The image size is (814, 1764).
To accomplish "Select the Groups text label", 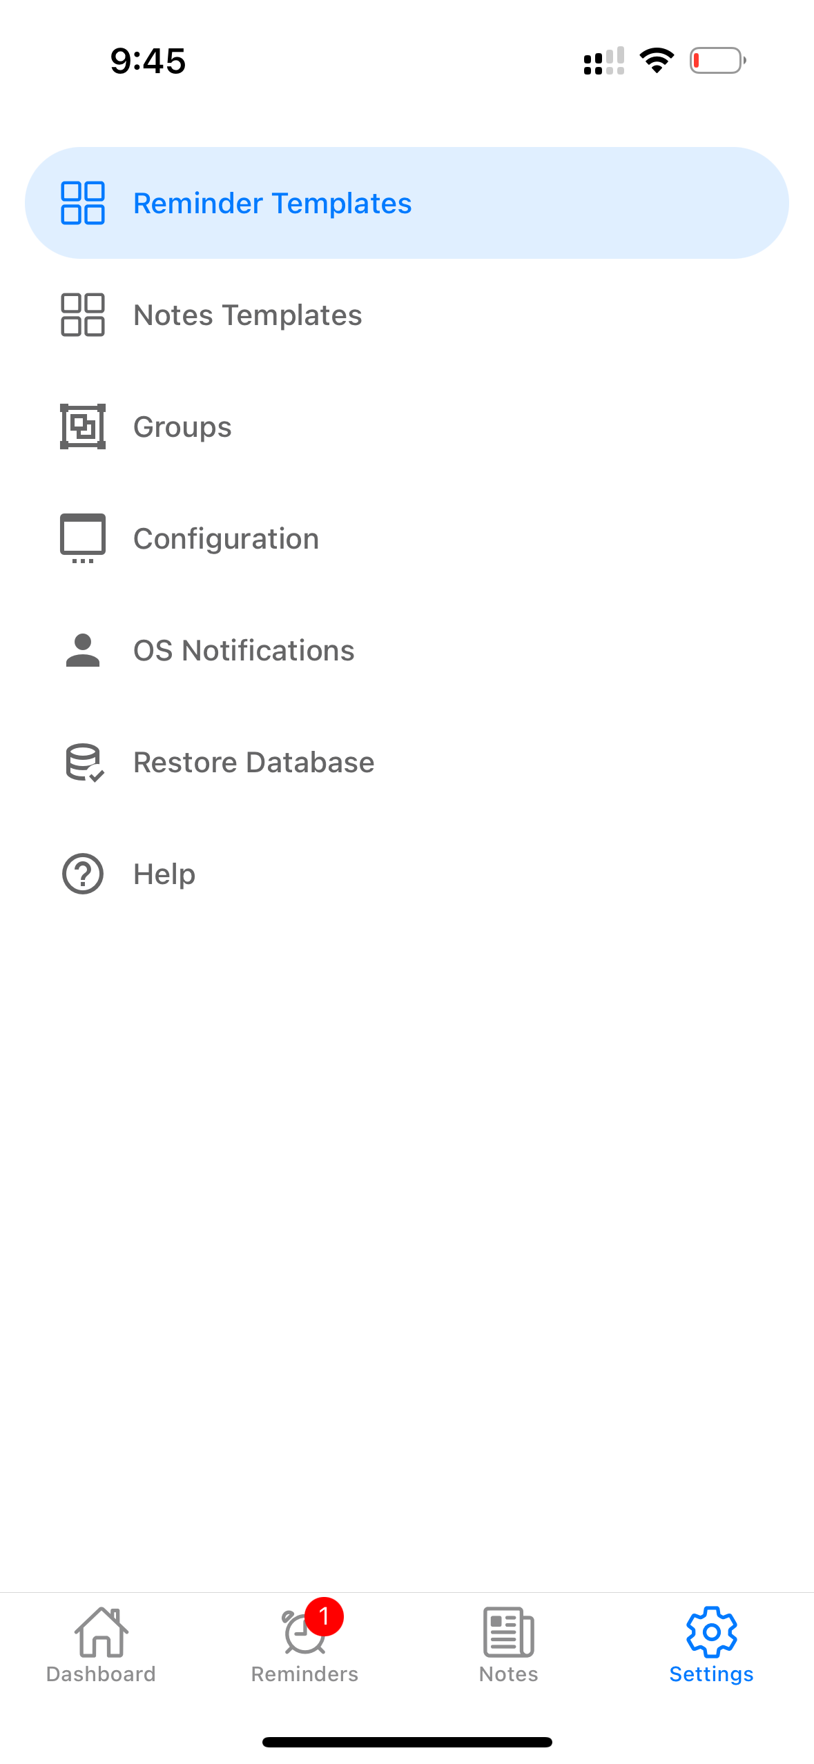I will [182, 427].
